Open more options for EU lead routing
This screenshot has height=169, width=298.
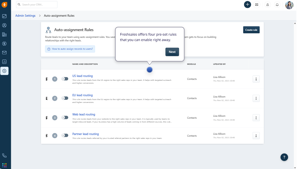pyautogui.click(x=256, y=98)
